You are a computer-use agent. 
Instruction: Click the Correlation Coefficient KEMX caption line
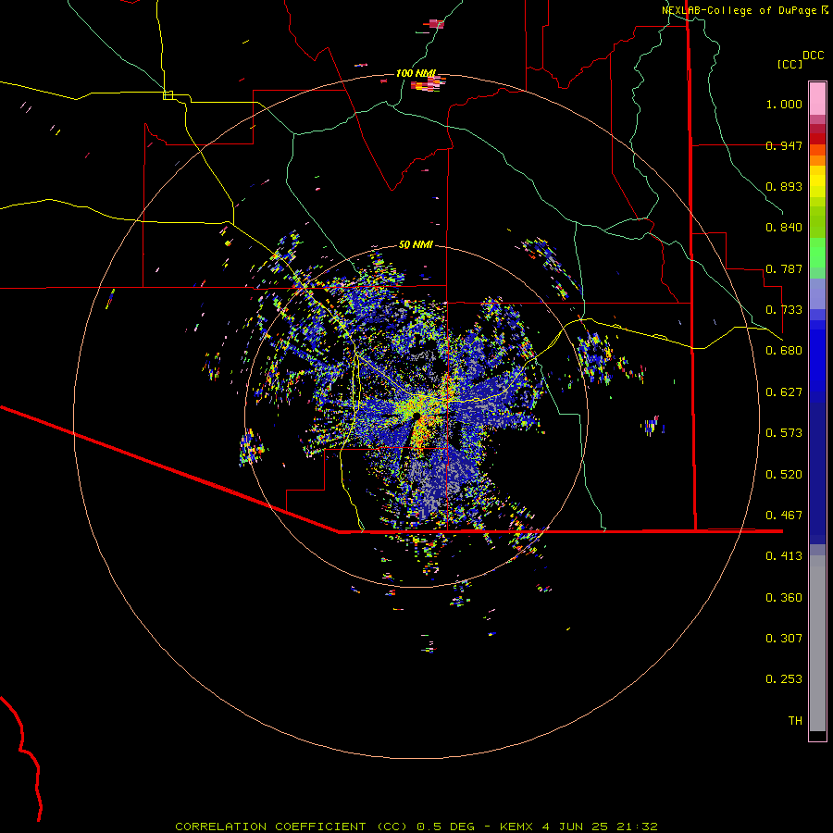pyautogui.click(x=416, y=827)
